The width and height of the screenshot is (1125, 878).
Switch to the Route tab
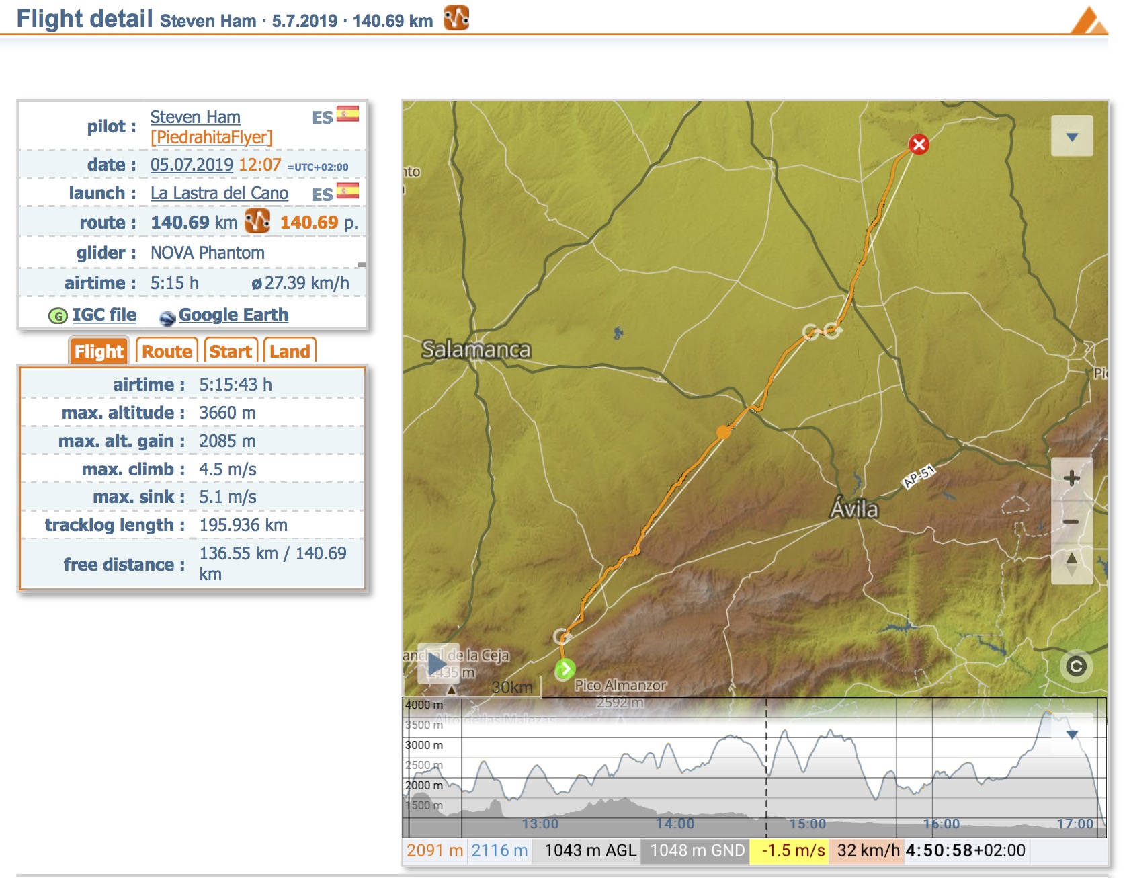click(x=167, y=351)
